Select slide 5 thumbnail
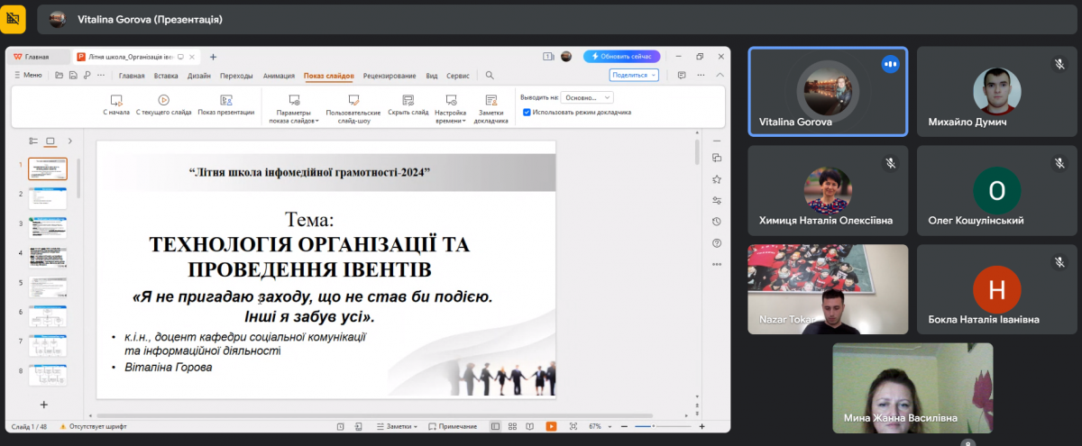 point(47,287)
